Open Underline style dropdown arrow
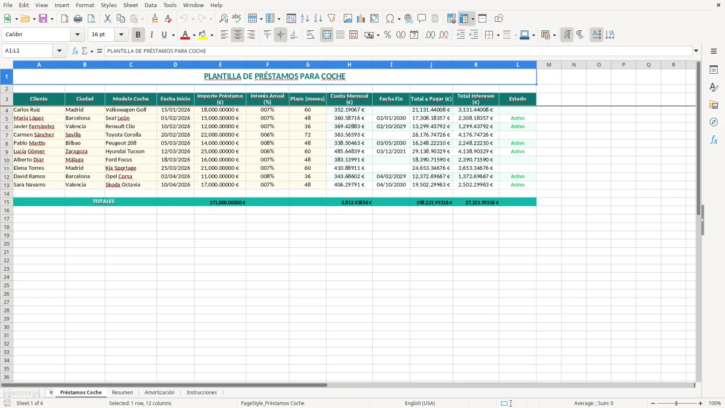The width and height of the screenshot is (725, 408). tap(173, 35)
